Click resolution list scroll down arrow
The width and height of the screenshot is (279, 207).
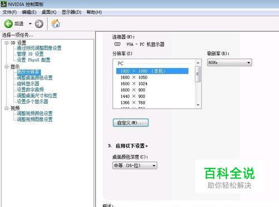point(198,105)
